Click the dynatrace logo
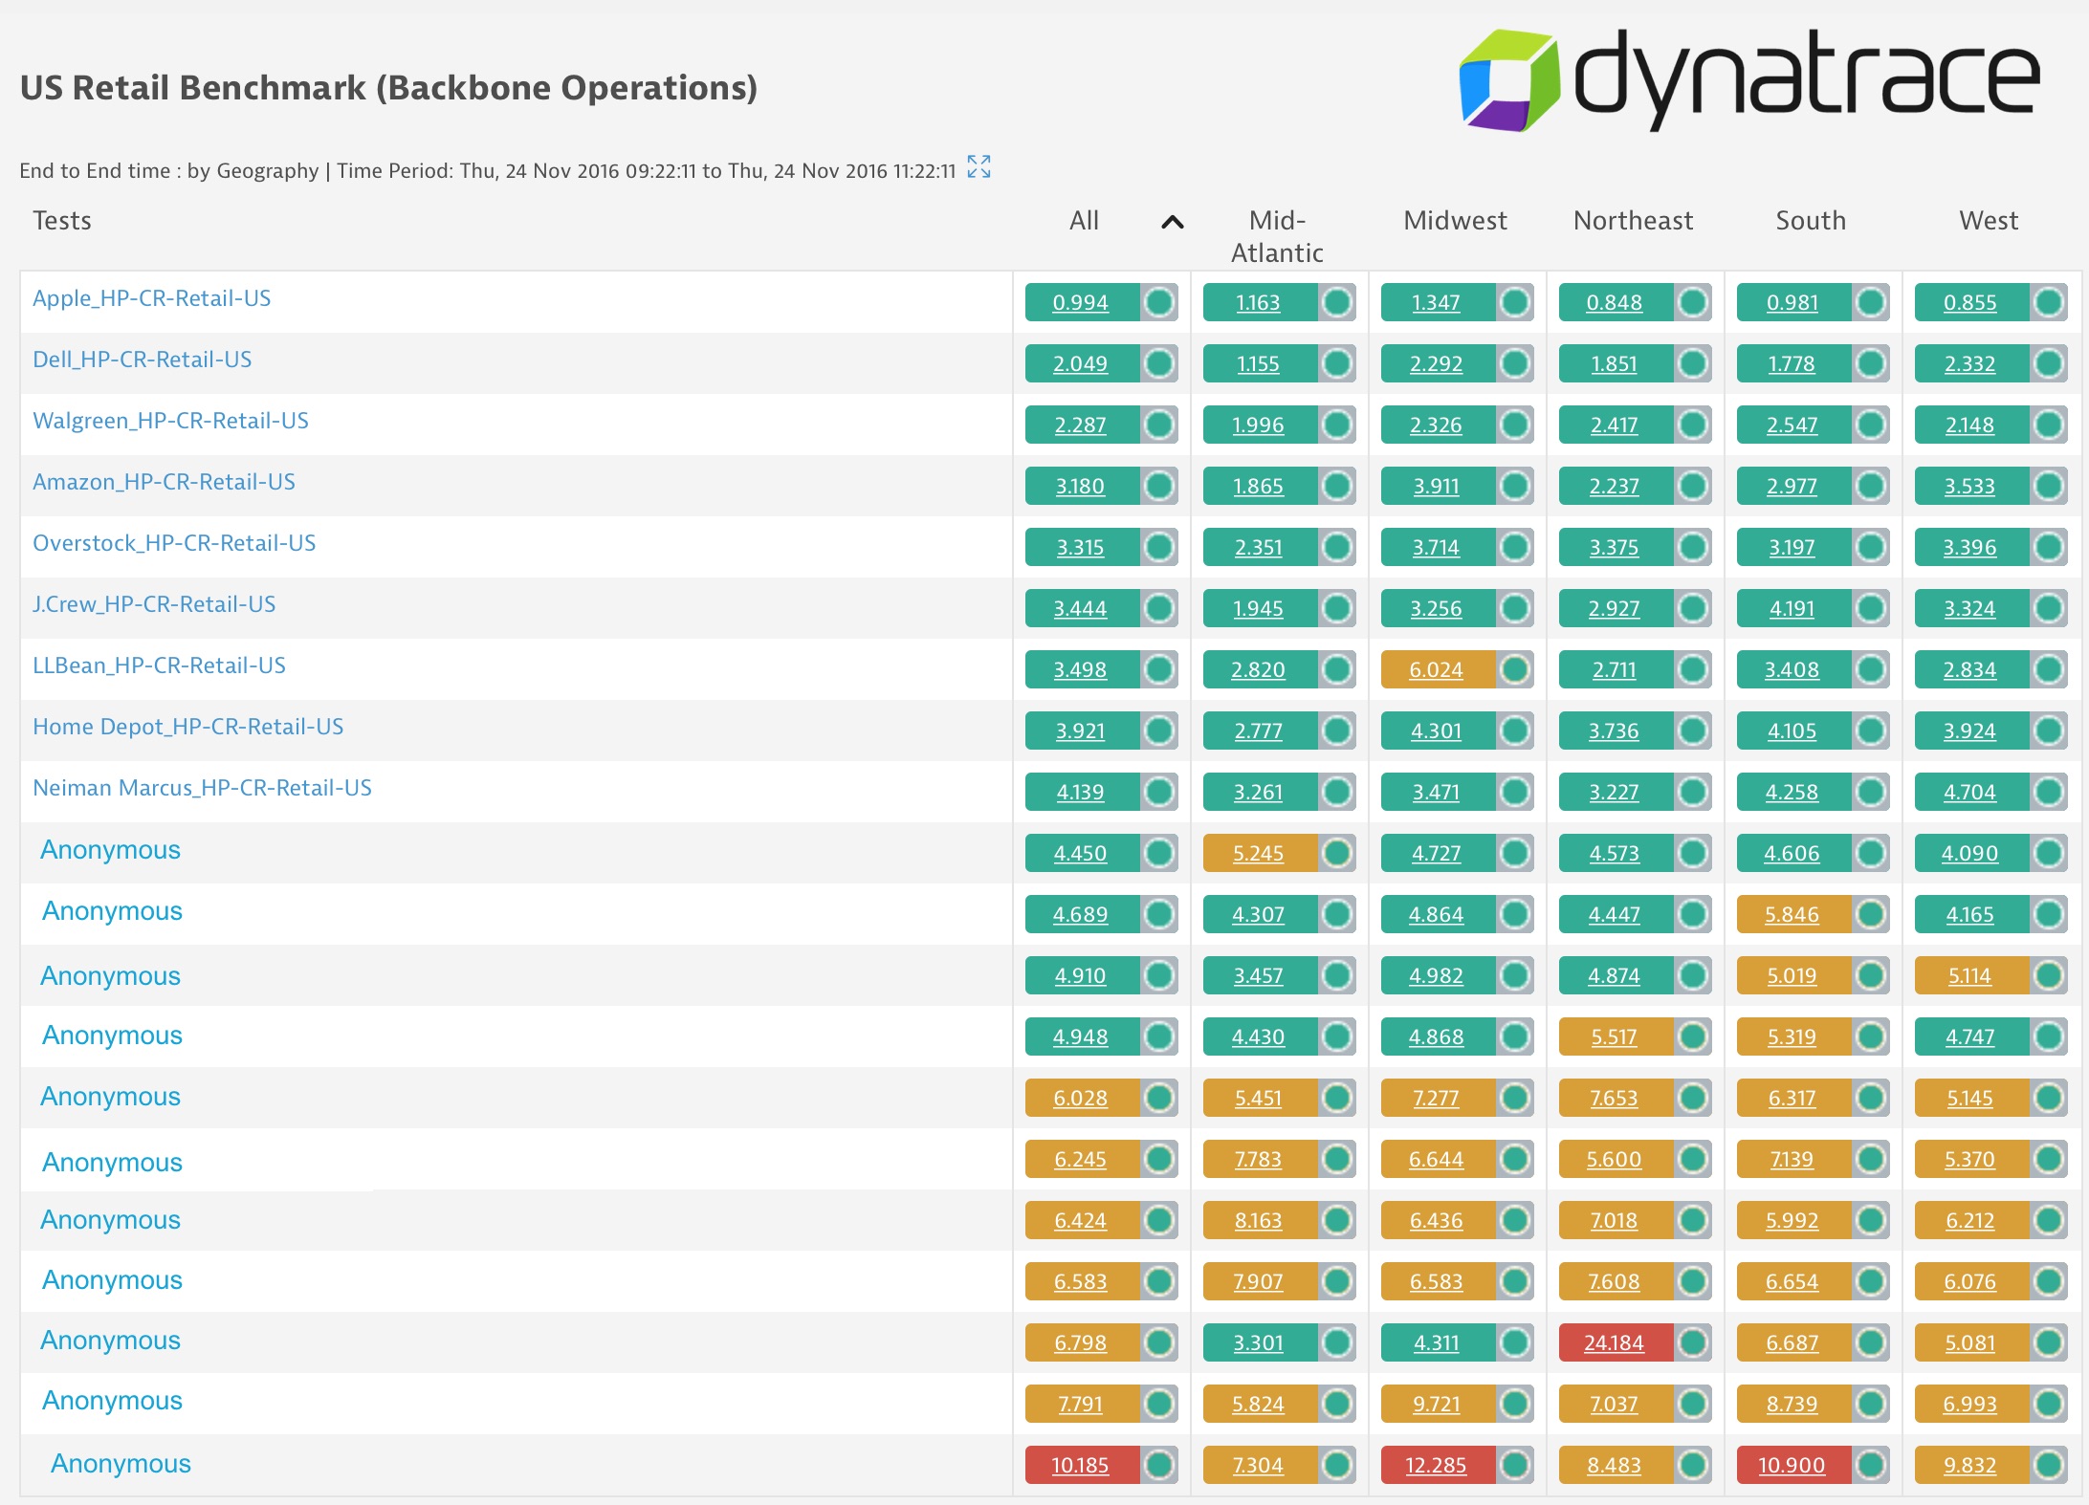The image size is (2089, 1505). [1749, 79]
